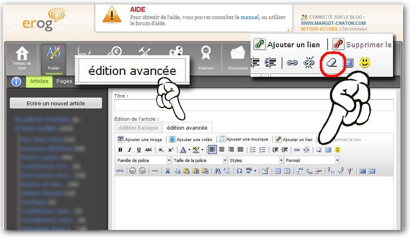Image resolution: width=417 pixels, height=245 pixels.
Task: Click the blue info icon beside Articles
Action: pos(16,82)
